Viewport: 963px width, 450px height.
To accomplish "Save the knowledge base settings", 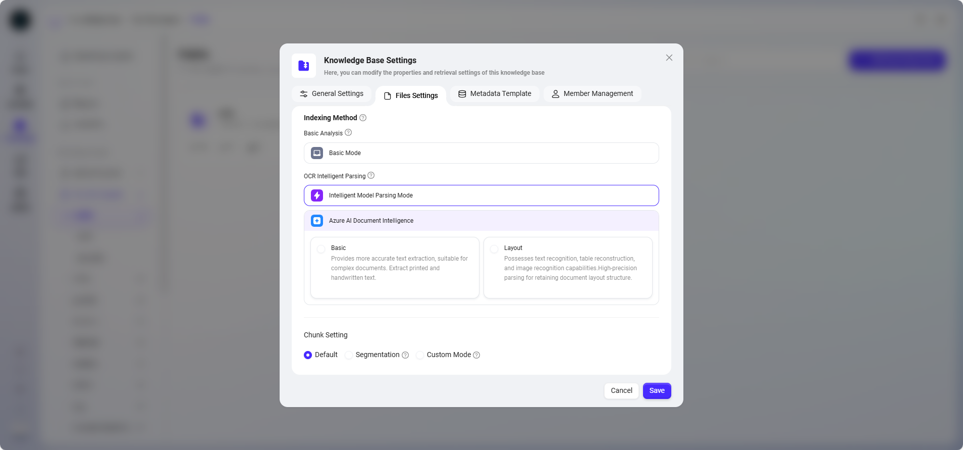I will [657, 391].
